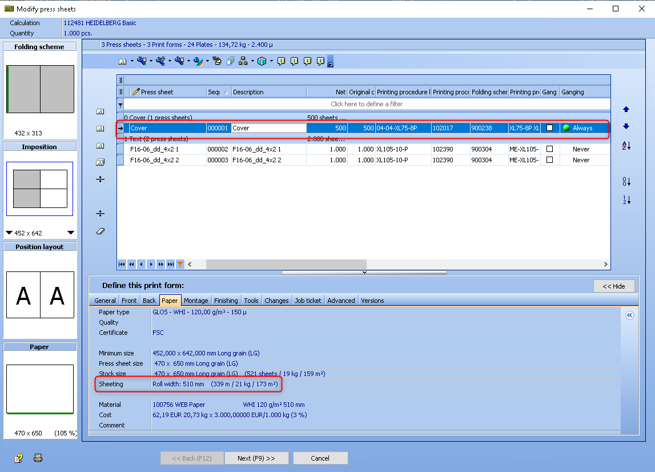Sort by the Description column header
Screen dimensions: 655x472
coord(268,92)
